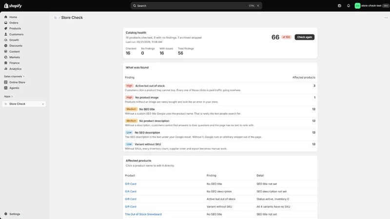
Task: Click 'SEO description not set' detail cell
Action: 272,191
